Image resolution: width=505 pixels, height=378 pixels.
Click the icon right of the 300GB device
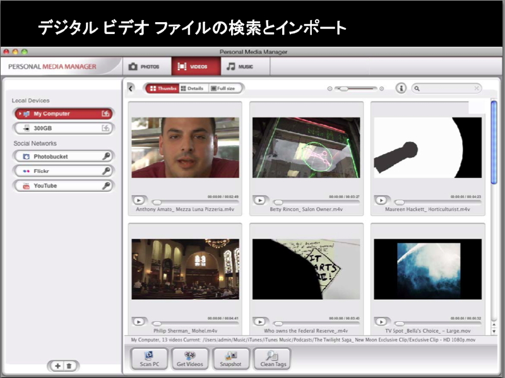pos(106,128)
